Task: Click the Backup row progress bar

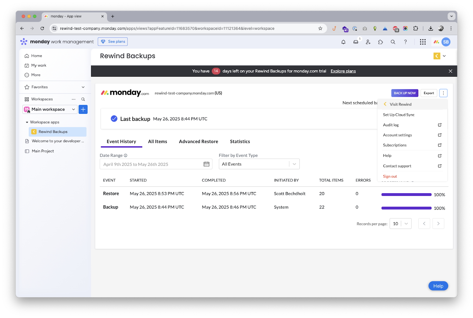Action: [x=406, y=208]
